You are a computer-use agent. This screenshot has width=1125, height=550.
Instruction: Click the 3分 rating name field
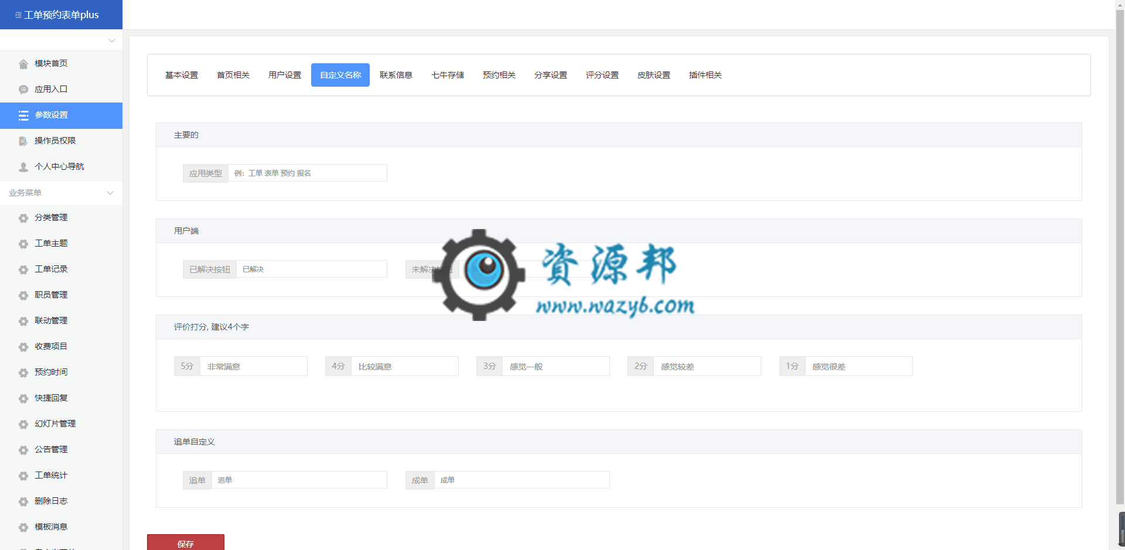point(556,366)
